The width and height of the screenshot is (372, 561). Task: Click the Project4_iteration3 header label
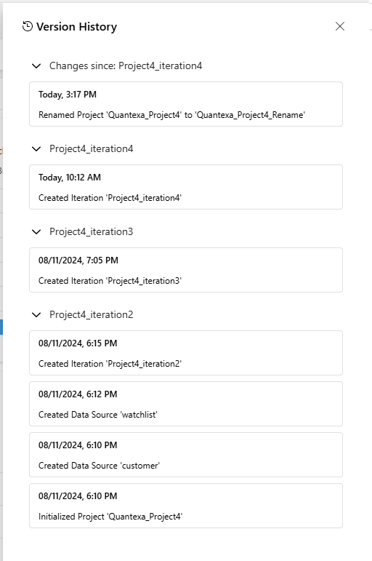pyautogui.click(x=92, y=232)
